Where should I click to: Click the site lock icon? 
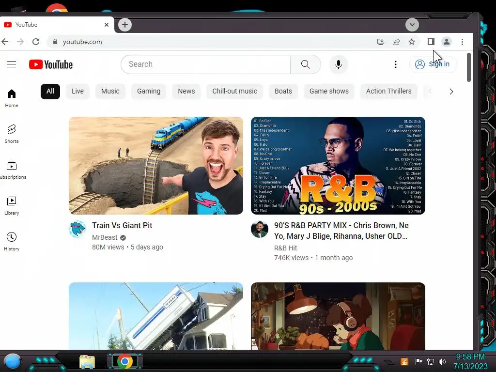click(55, 42)
